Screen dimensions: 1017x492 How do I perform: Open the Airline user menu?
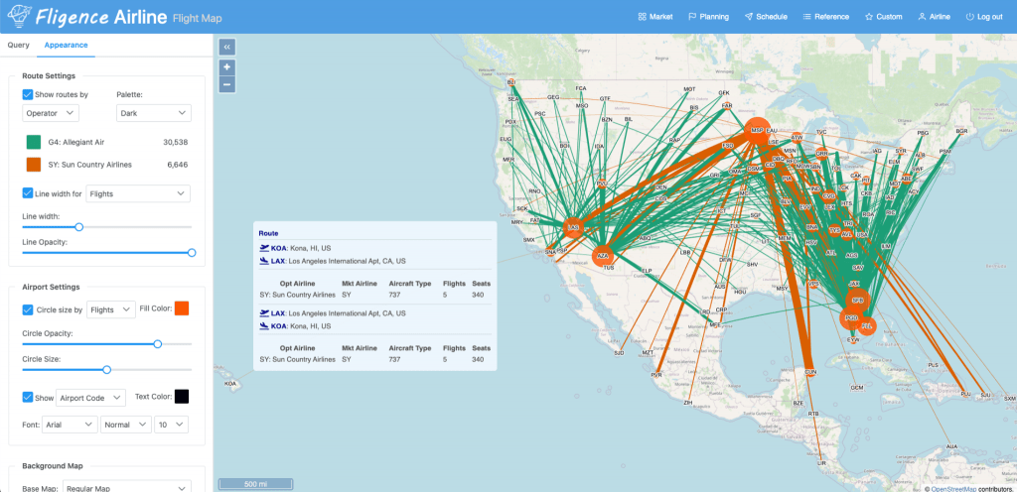[x=935, y=17]
